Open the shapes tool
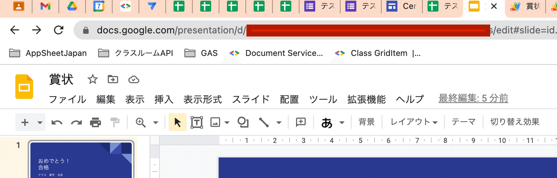The height and width of the screenshot is (178, 557). 243,123
